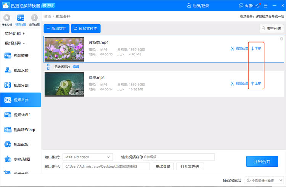This screenshot has height=187, width=286.
Task: Click 添加文件 button
Action: click(x=56, y=29)
